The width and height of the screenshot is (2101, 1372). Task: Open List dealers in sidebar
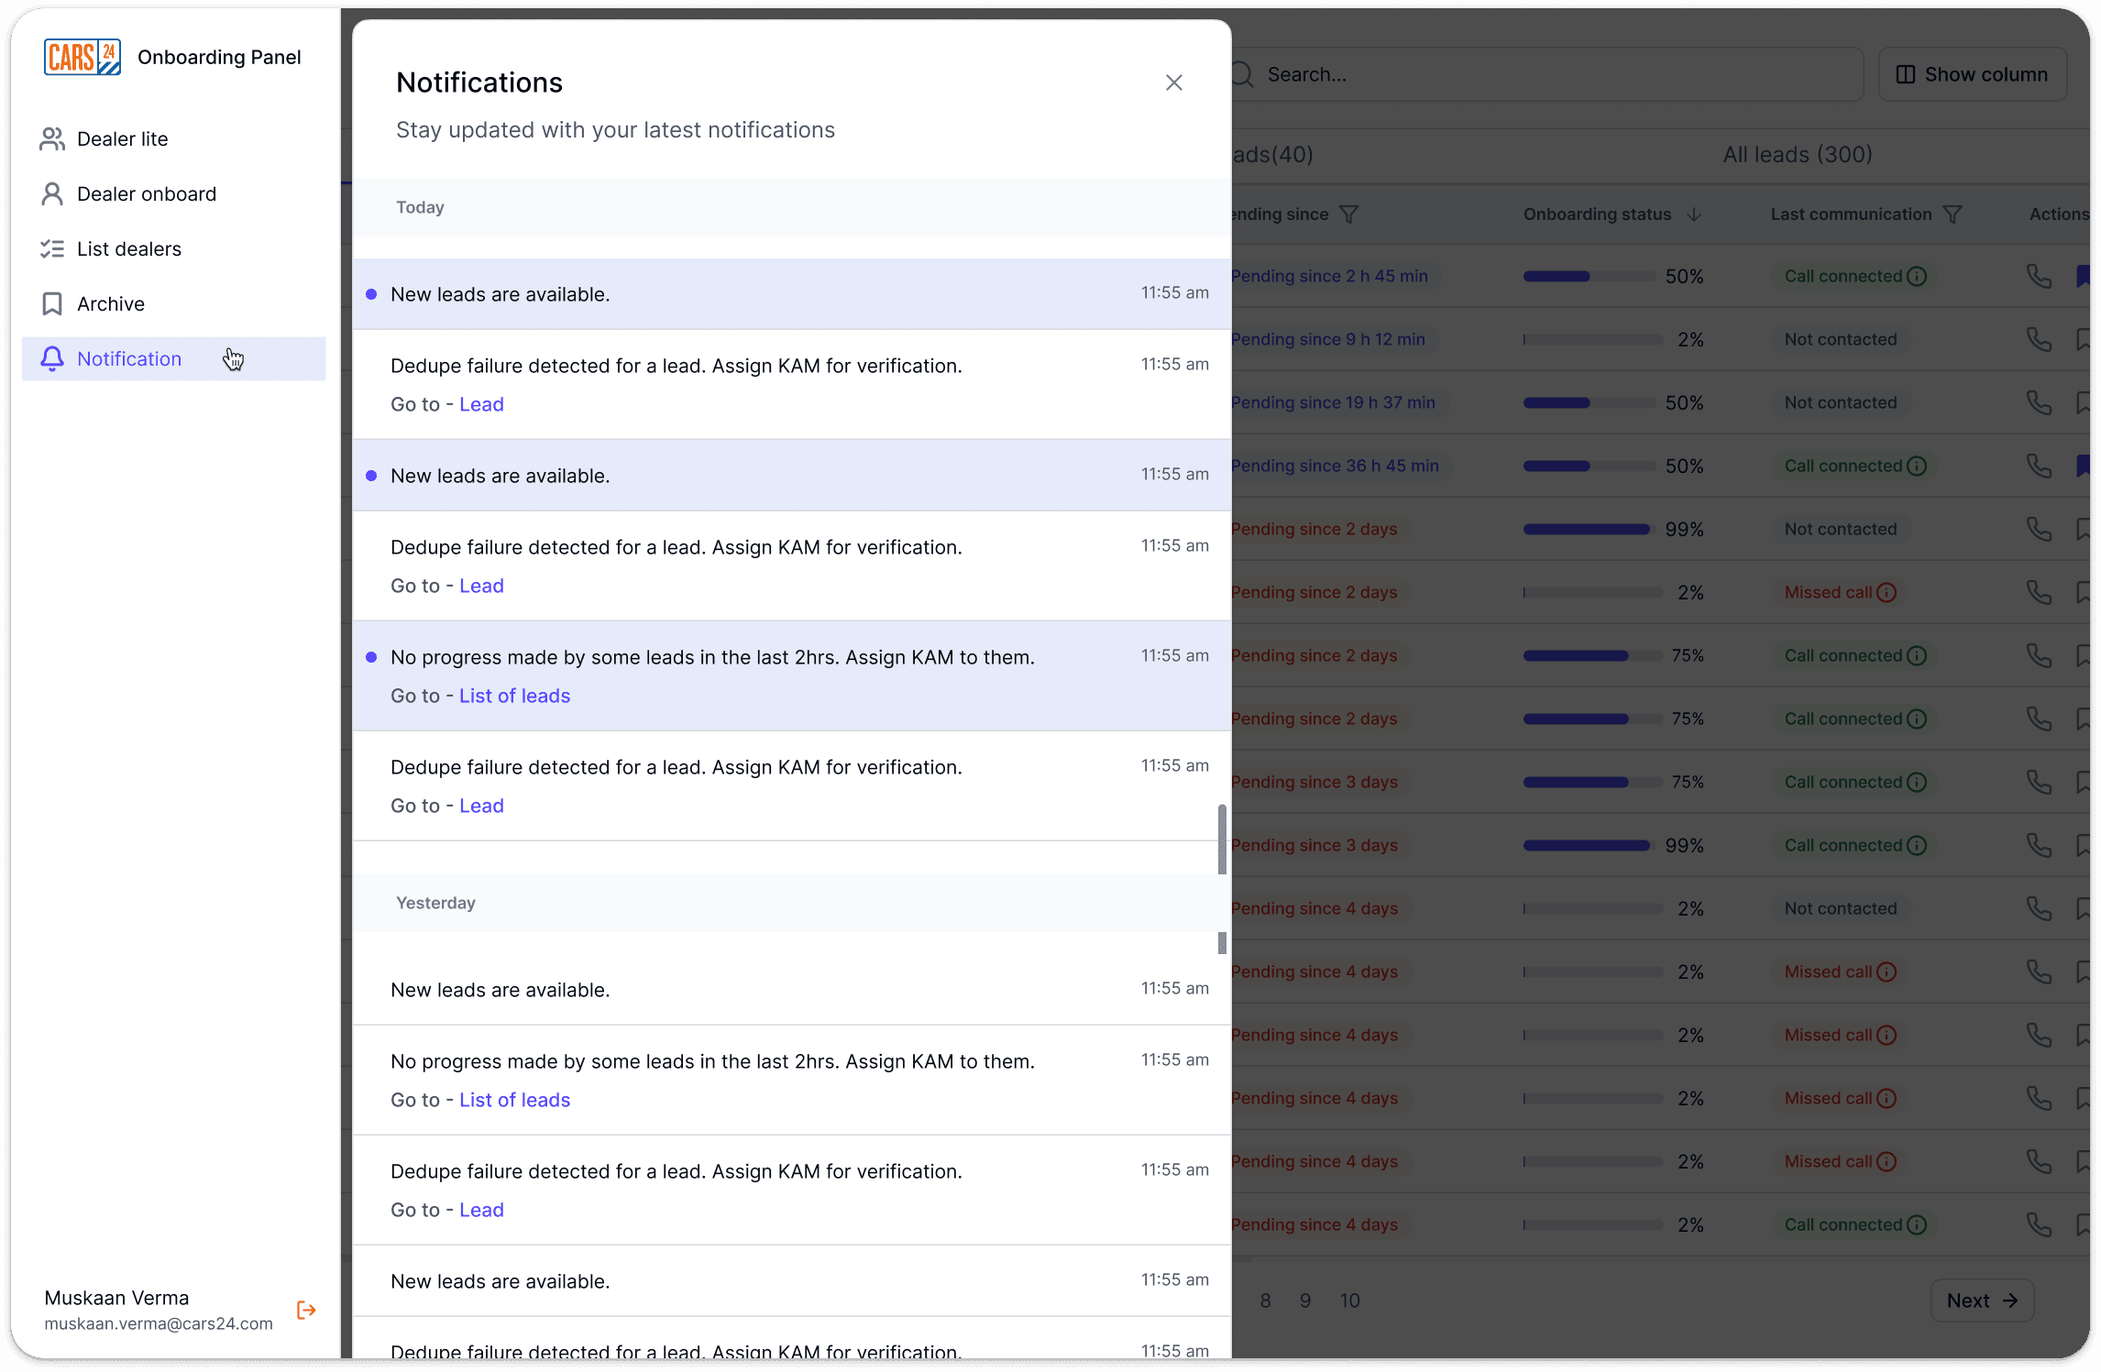[x=173, y=249]
